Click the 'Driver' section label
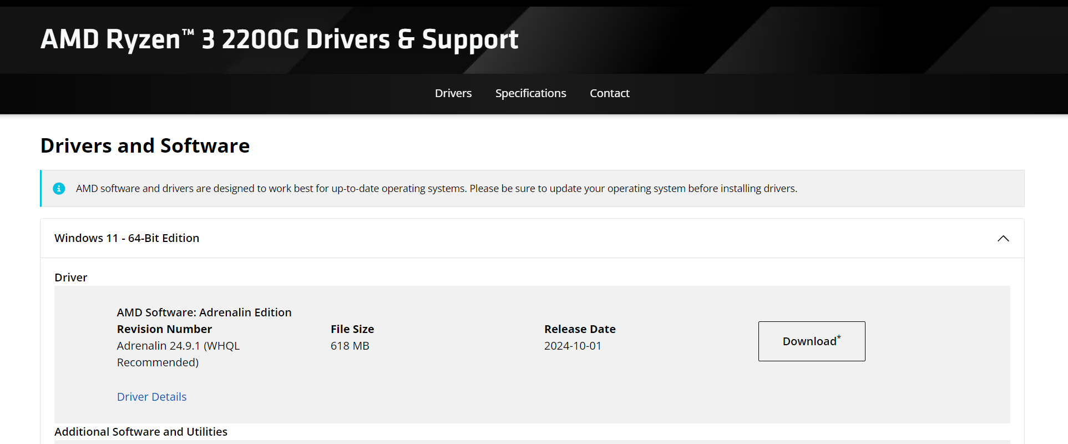This screenshot has width=1068, height=444. pos(71,277)
